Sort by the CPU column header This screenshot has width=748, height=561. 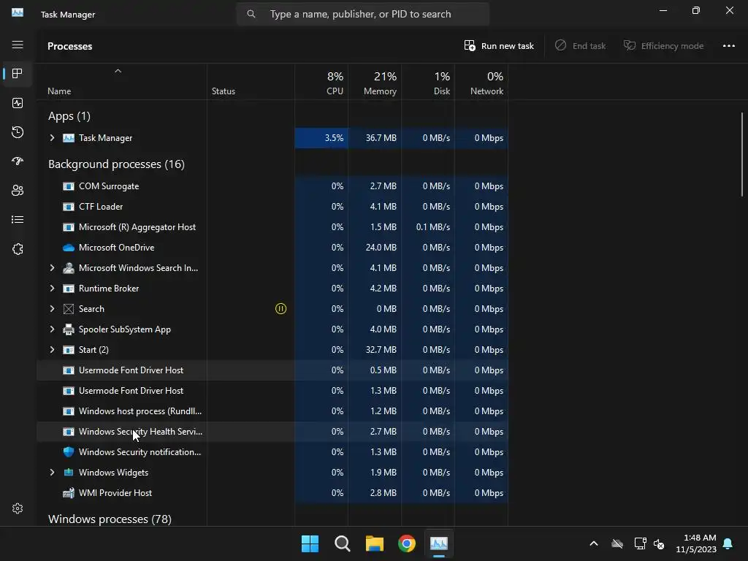pyautogui.click(x=321, y=82)
